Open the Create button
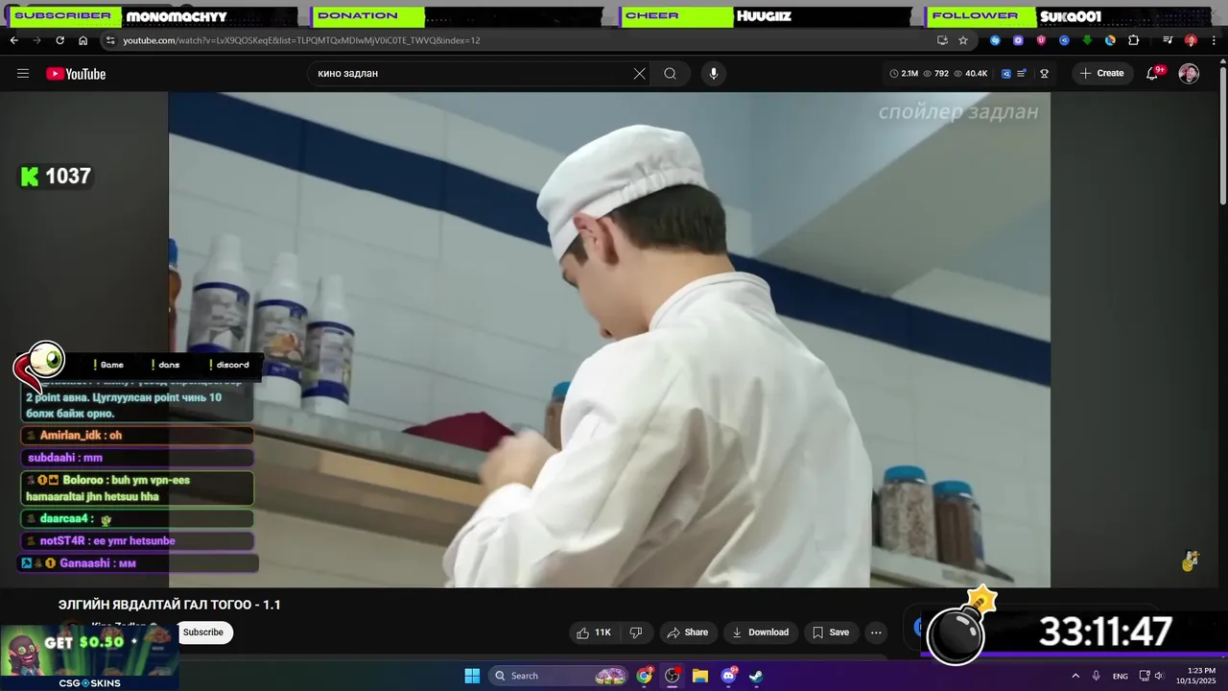This screenshot has width=1228, height=691. [1101, 74]
